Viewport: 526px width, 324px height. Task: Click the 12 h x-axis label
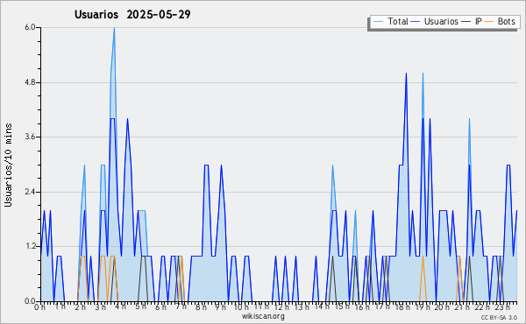pos(281,306)
